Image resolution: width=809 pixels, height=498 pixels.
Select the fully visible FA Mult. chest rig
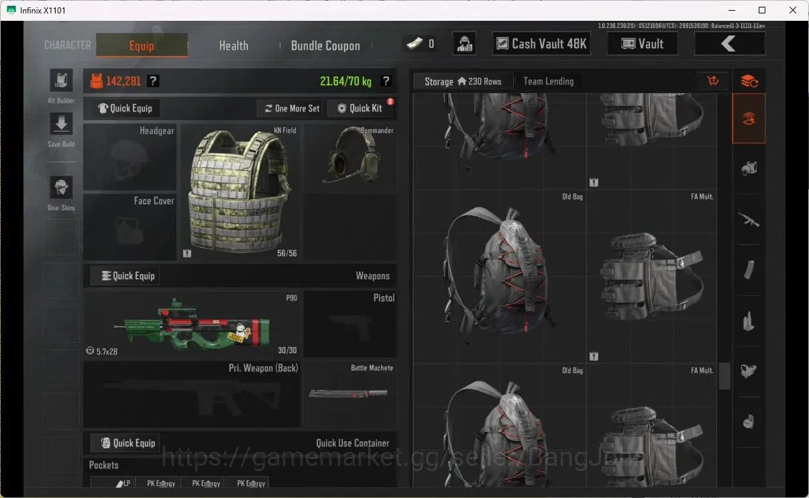[651, 277]
